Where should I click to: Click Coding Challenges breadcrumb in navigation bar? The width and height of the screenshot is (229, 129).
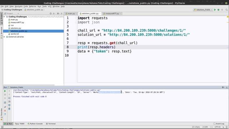click(12, 10)
